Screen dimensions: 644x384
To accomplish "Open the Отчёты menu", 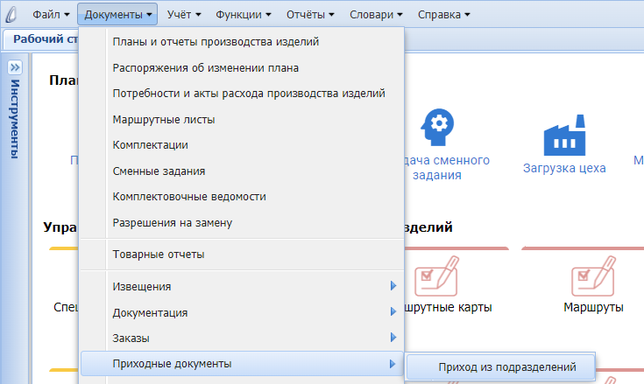I will (304, 15).
